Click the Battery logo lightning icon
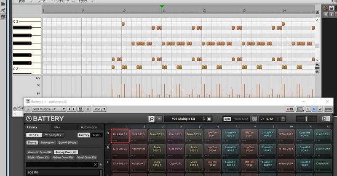The height and width of the screenshot is (176, 337). point(29,118)
